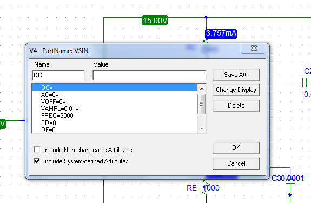Select the VAMPL=0.01v attribute row
311x203 pixels.
click(115, 109)
